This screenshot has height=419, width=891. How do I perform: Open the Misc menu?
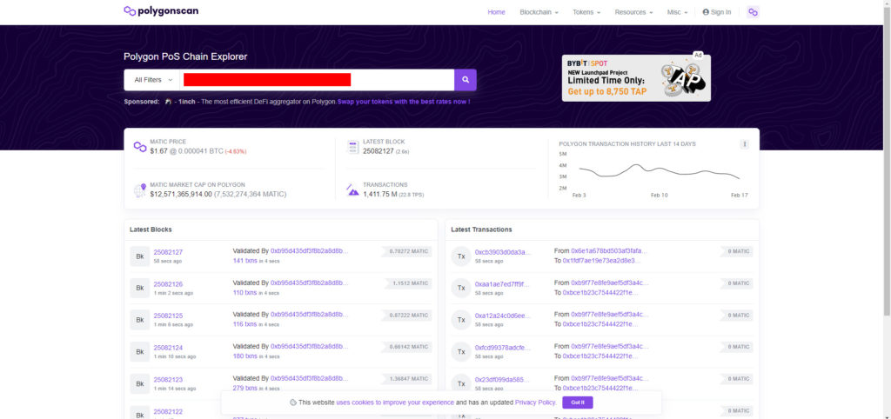click(x=677, y=12)
